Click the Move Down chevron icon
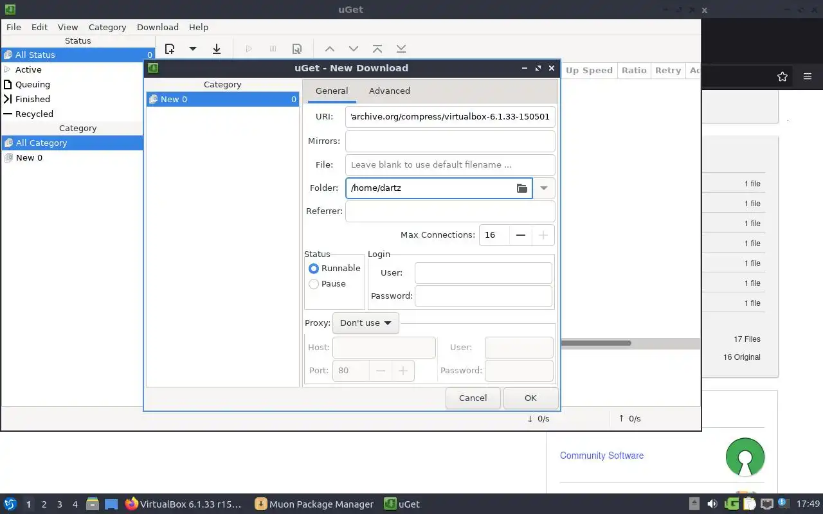The width and height of the screenshot is (823, 514). [354, 49]
